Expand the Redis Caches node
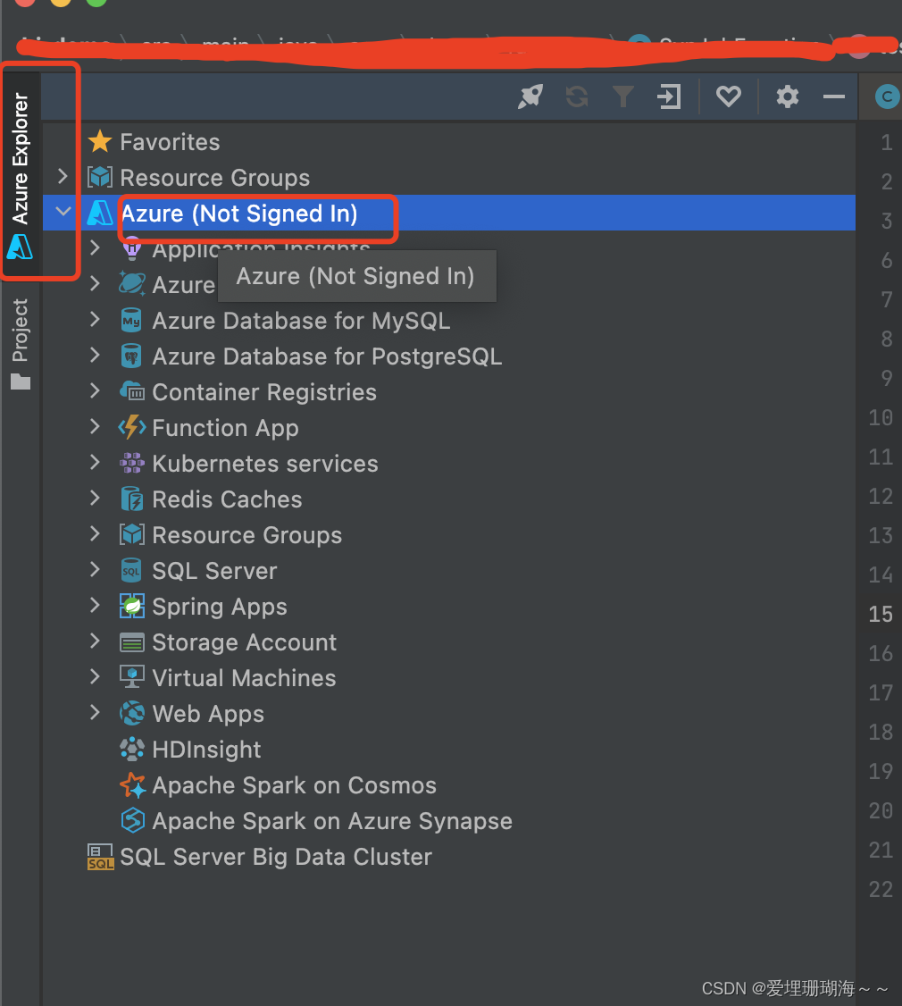The width and height of the screenshot is (902, 1006). (95, 498)
